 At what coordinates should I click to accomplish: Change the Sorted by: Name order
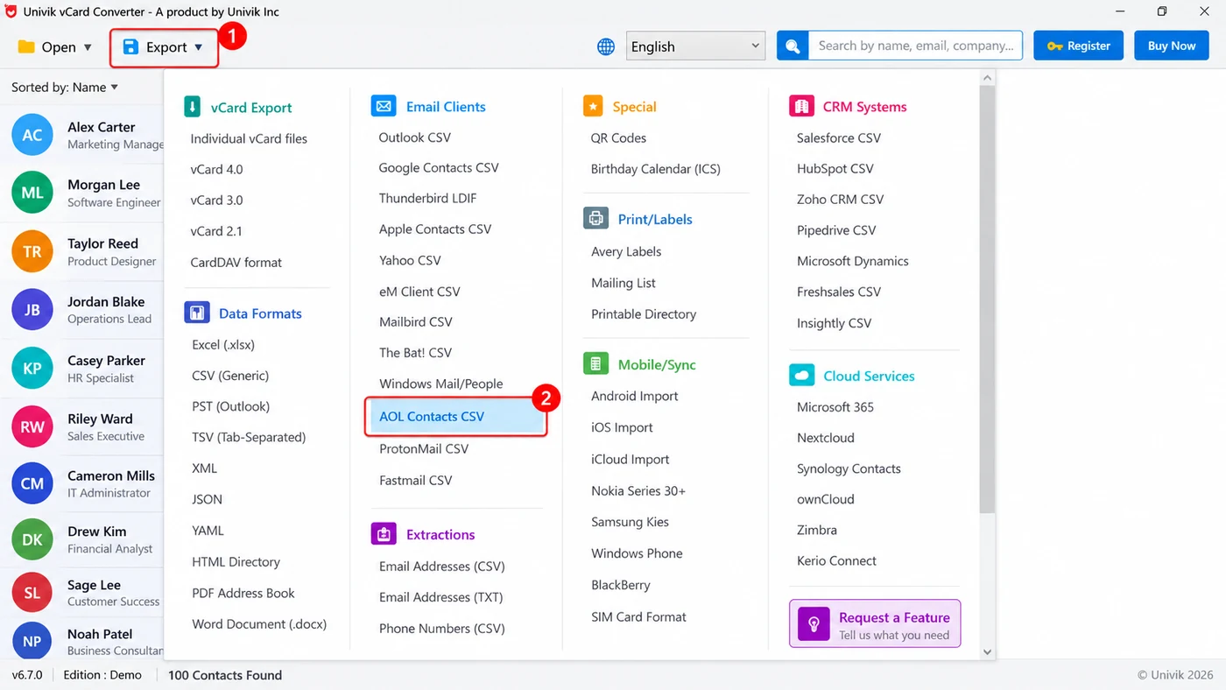pyautogui.click(x=65, y=88)
